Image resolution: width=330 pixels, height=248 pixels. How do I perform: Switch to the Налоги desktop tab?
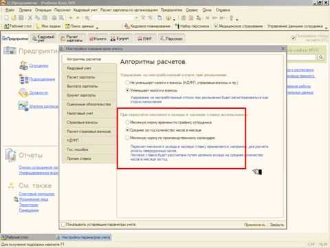click(x=98, y=39)
